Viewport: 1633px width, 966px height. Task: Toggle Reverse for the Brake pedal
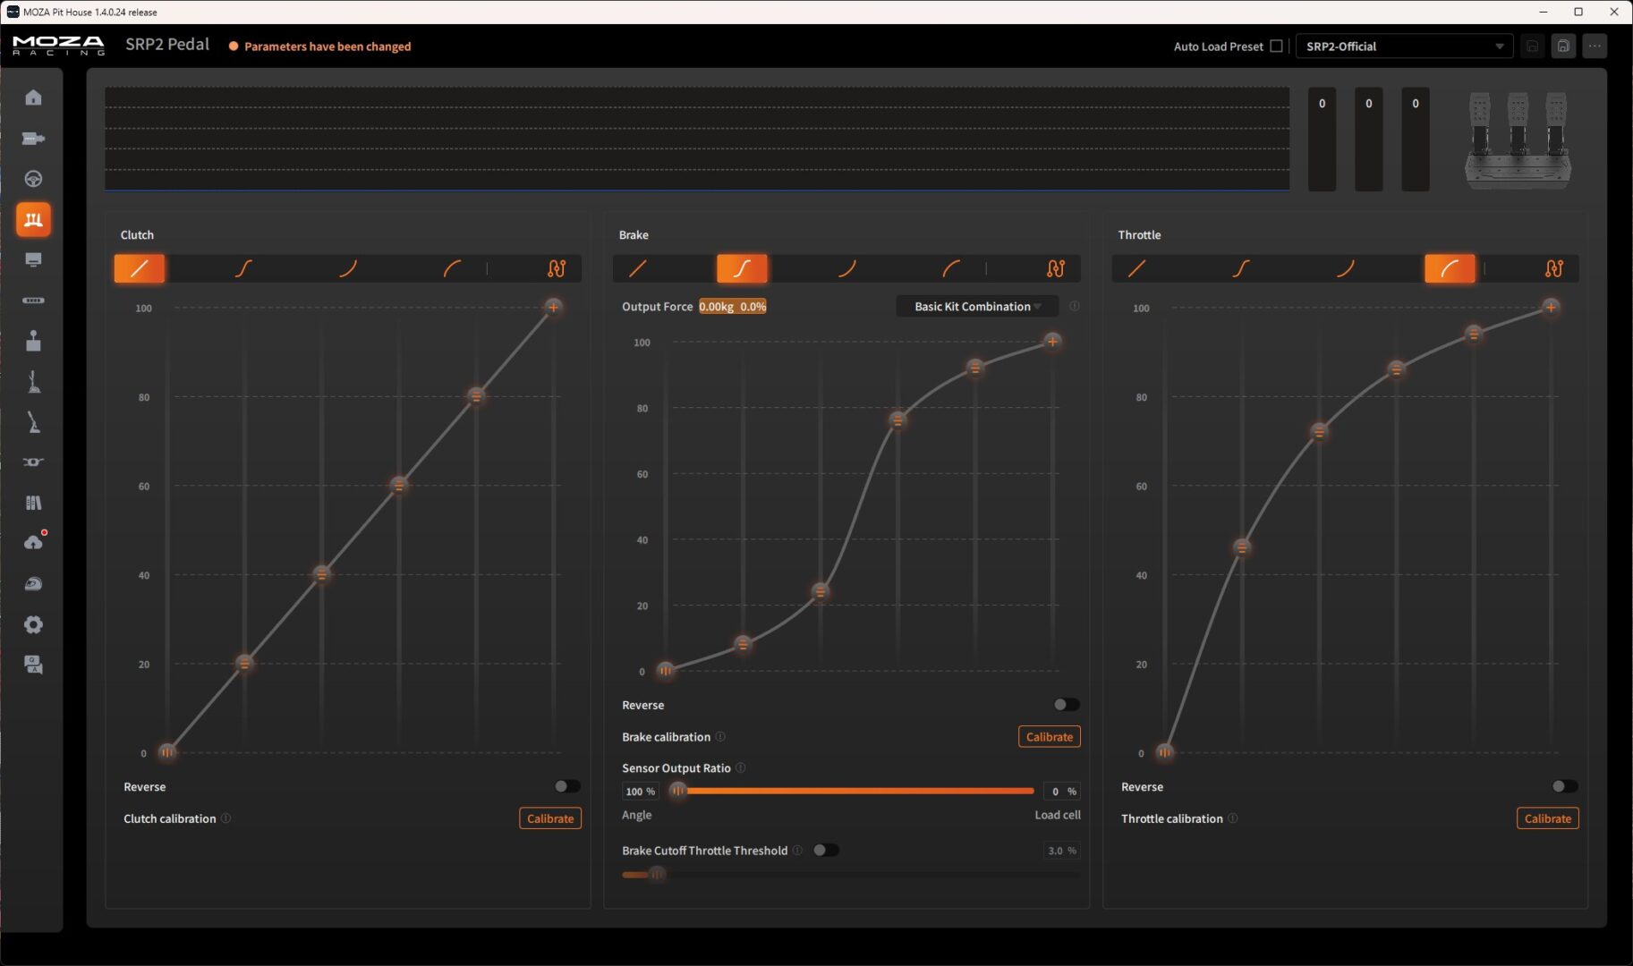coord(1066,705)
